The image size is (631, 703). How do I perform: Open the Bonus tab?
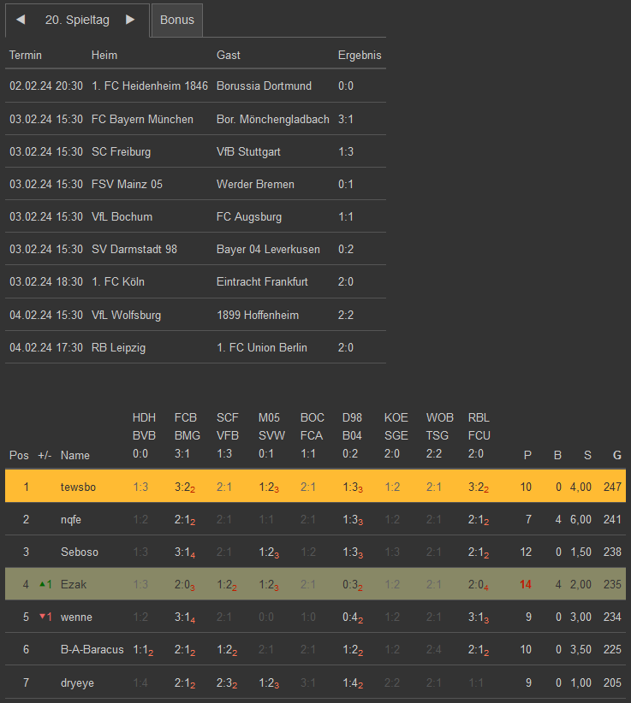pyautogui.click(x=177, y=20)
